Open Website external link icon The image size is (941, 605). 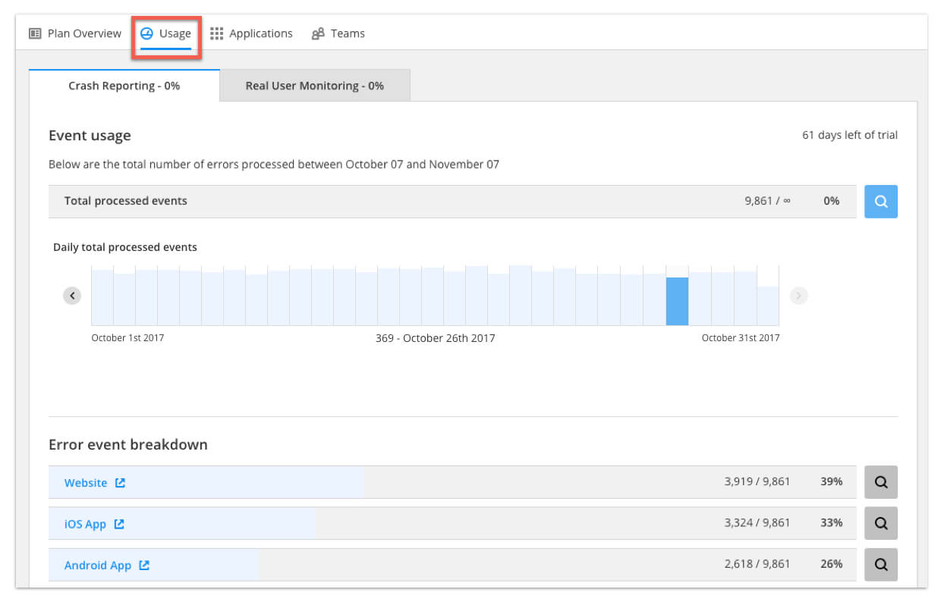pos(120,483)
